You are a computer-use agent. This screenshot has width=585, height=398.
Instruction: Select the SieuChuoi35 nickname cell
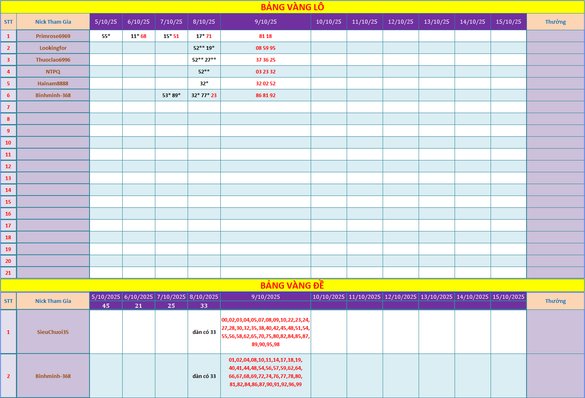(x=53, y=332)
